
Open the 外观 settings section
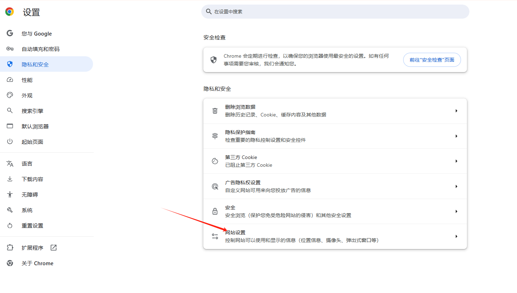[47, 95]
